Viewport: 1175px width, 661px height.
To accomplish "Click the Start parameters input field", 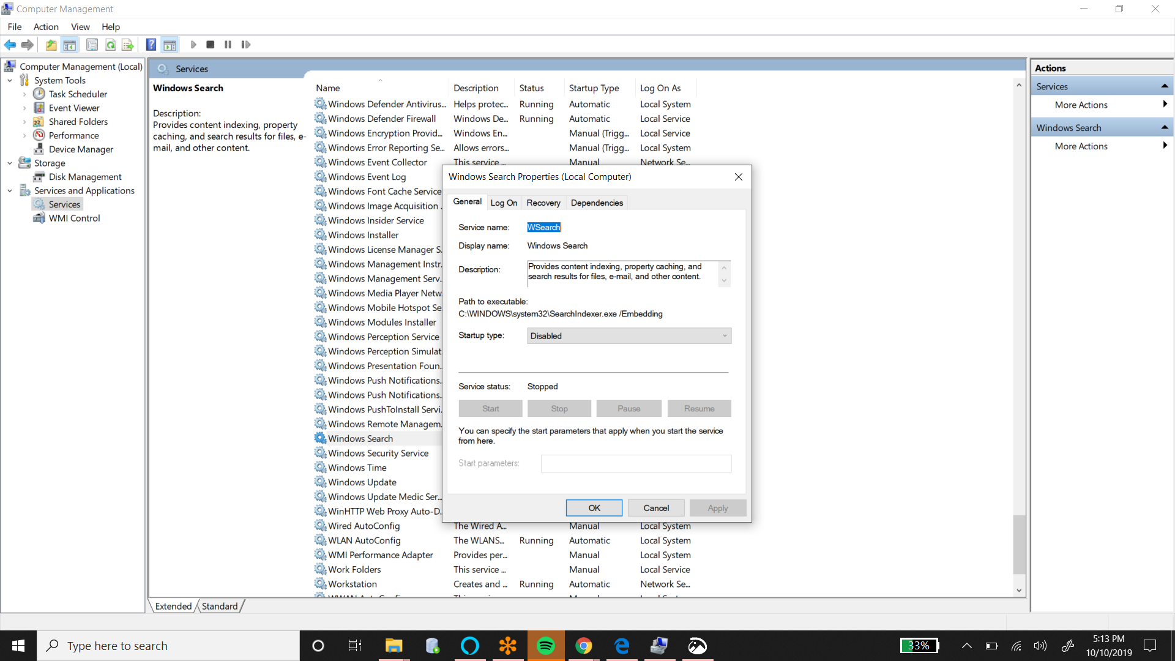I will [636, 463].
